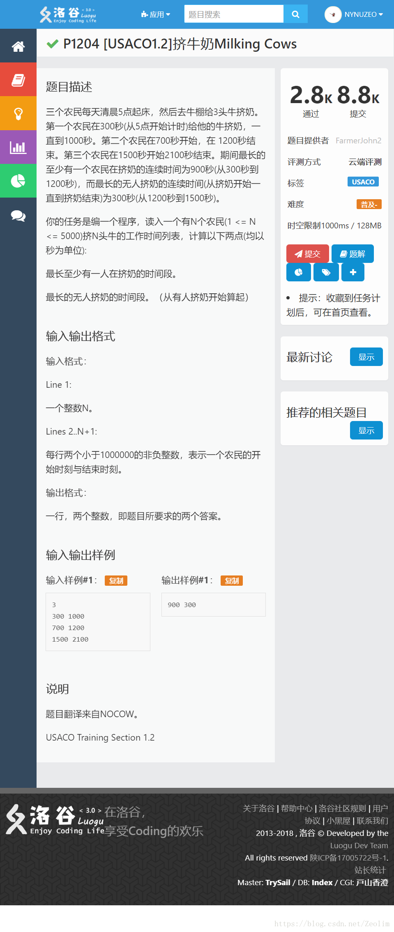Add problem to task list with plus button
Image resolution: width=394 pixels, height=932 pixels.
coord(353,272)
